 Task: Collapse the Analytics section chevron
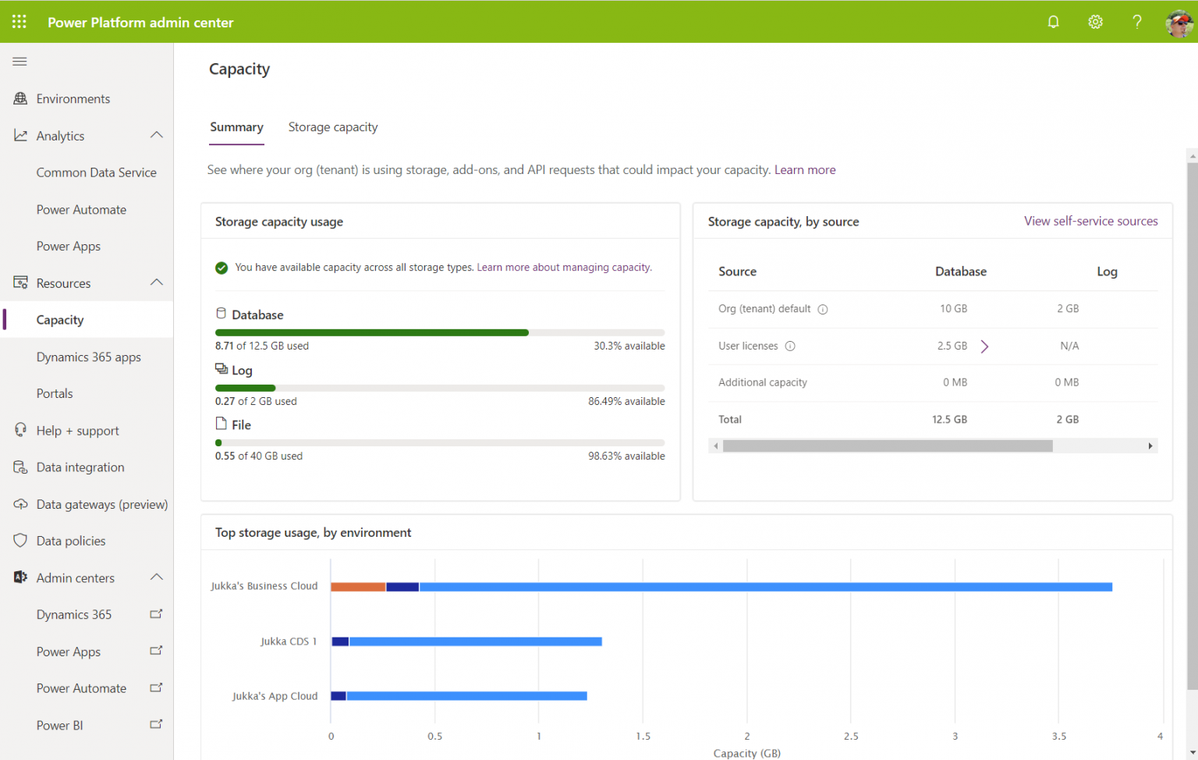156,135
